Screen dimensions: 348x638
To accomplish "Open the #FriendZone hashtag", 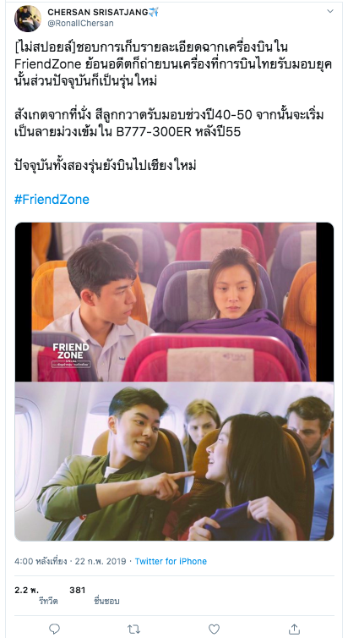I will click(x=52, y=200).
